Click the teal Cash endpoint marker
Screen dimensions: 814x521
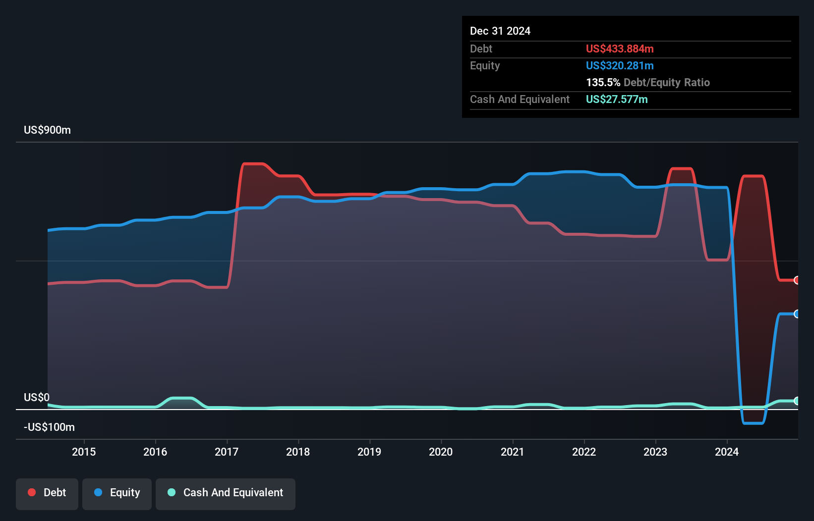tap(797, 401)
